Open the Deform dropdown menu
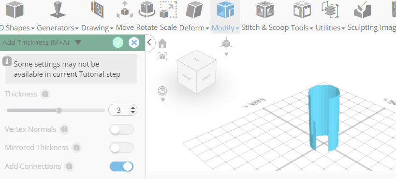Viewport: 396px width, 179px height. point(207,28)
